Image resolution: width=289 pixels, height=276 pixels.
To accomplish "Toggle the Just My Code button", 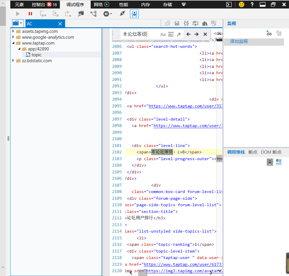I will click(x=134, y=14).
